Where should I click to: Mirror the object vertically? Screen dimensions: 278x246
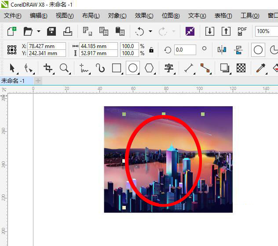pos(238,50)
